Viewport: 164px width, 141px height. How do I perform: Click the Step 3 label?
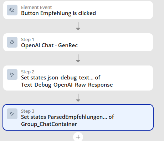[28, 111]
